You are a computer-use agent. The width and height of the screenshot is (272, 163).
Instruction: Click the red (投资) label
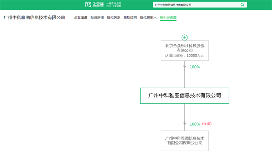207,124
